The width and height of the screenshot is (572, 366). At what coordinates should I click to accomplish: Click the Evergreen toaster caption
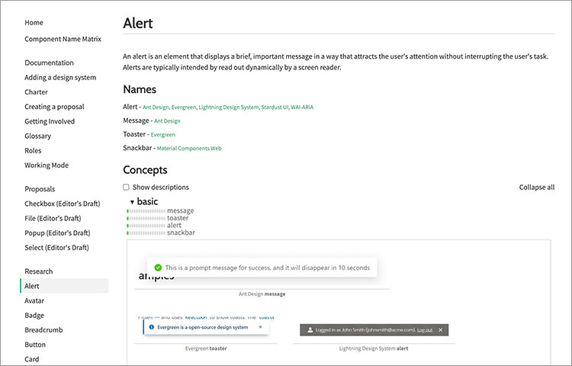206,348
